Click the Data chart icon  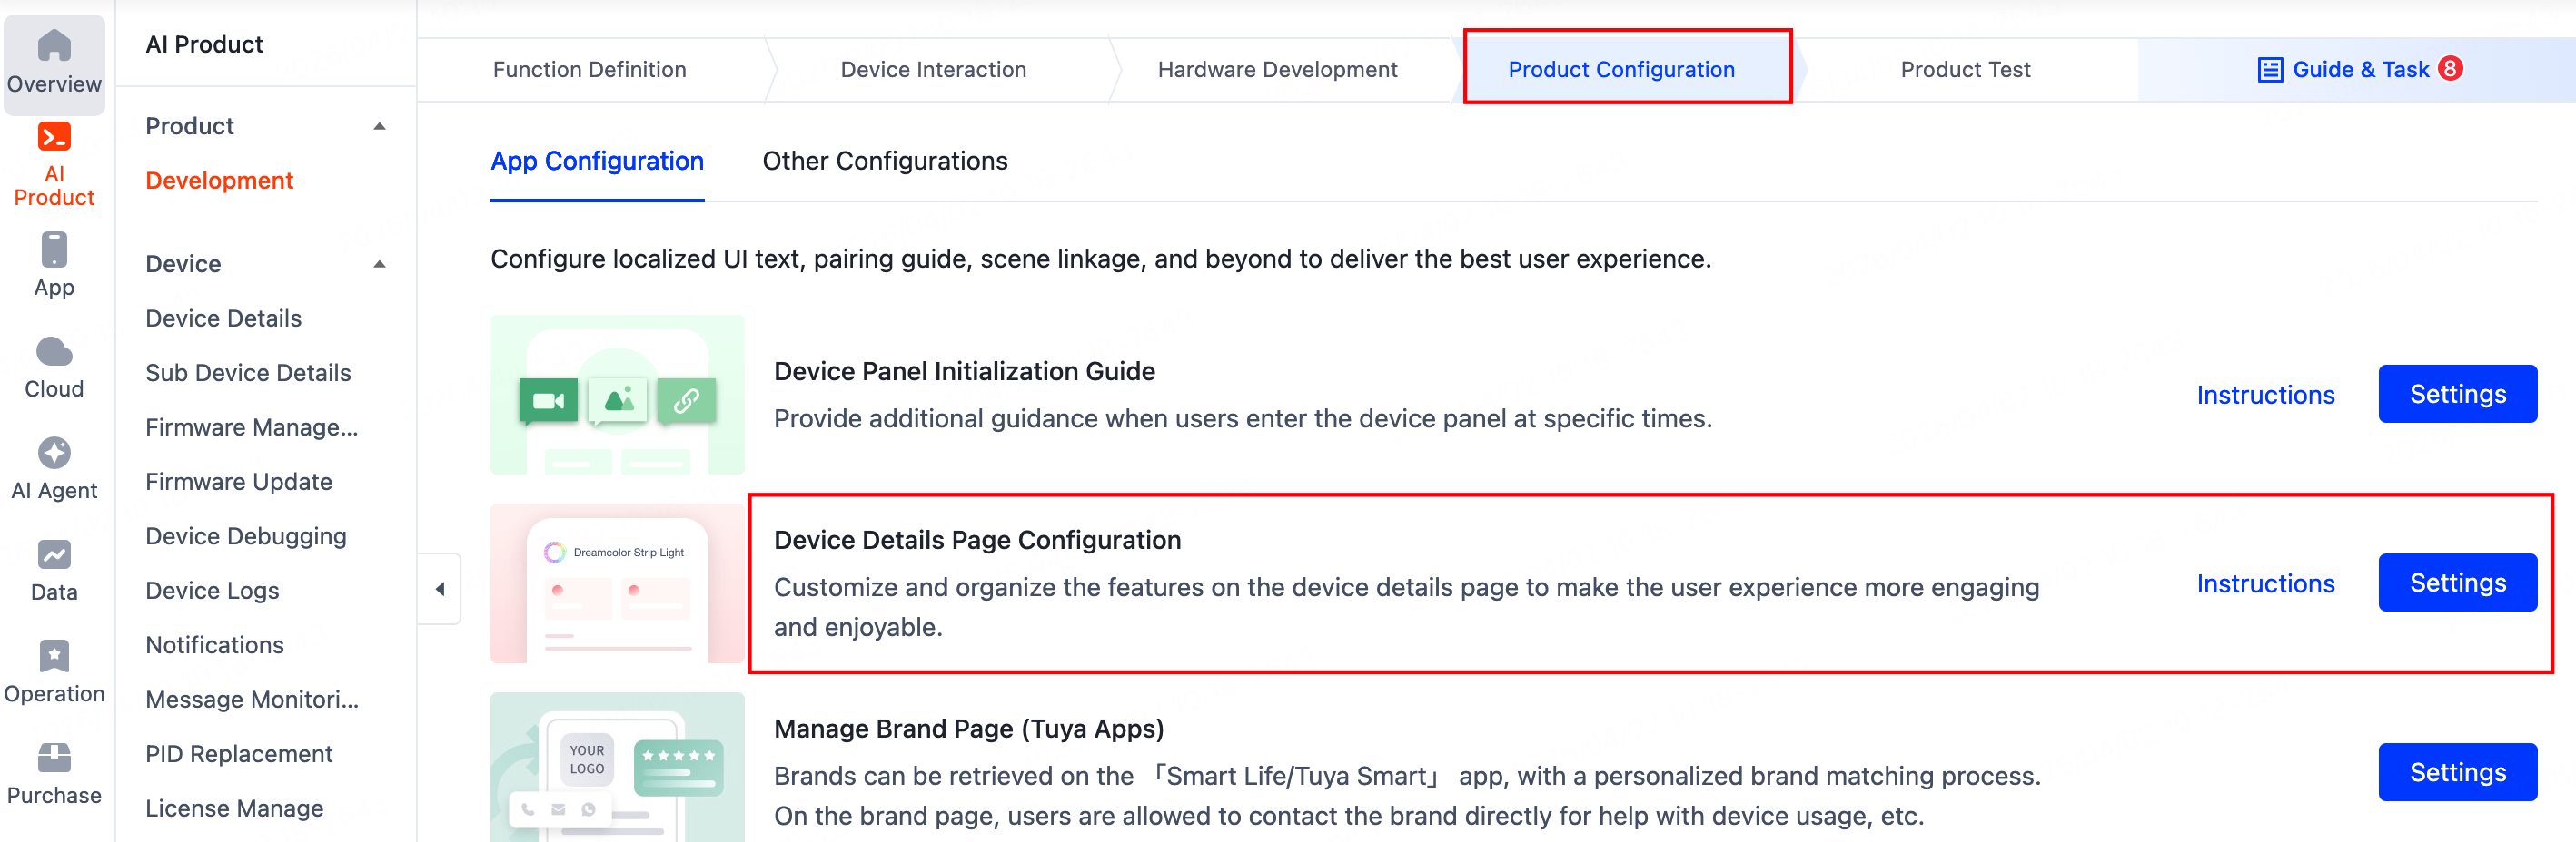pyautogui.click(x=54, y=555)
